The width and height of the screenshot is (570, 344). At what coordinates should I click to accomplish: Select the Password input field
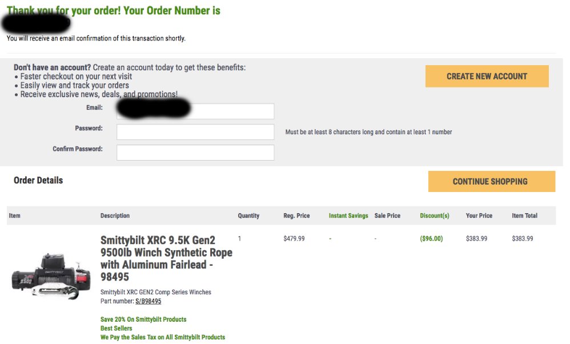195,131
